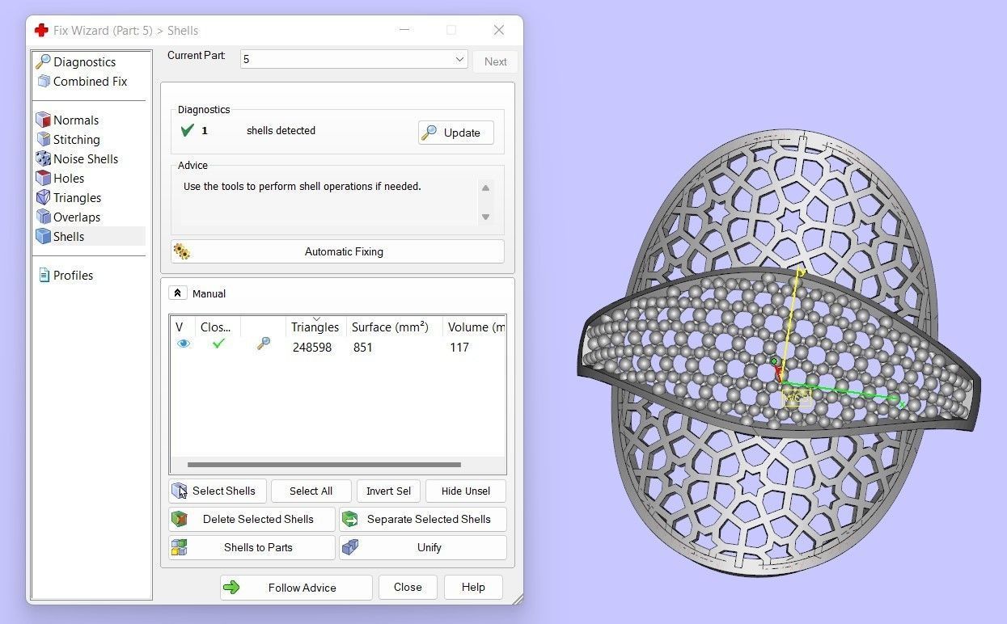Image resolution: width=1007 pixels, height=624 pixels.
Task: Convert Shells to Parts
Action: tap(252, 547)
